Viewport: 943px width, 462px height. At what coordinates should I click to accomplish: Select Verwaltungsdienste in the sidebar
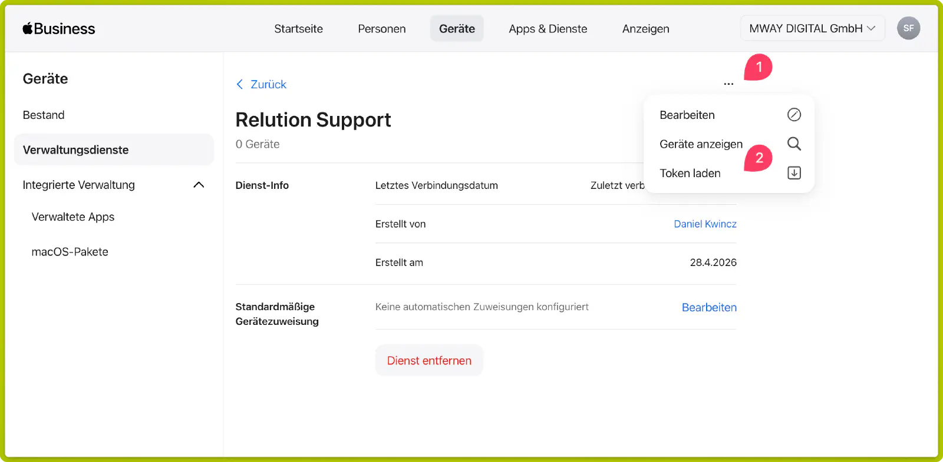[x=114, y=149]
